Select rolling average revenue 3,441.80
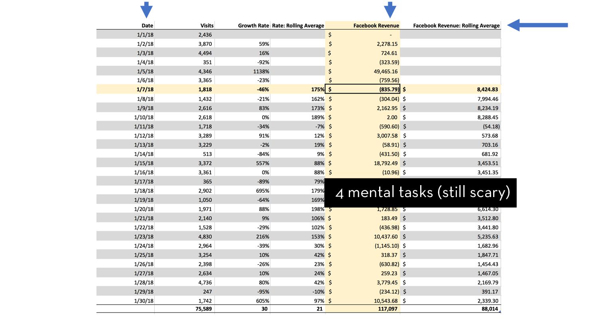This screenshot has width=598, height=336. pos(488,227)
